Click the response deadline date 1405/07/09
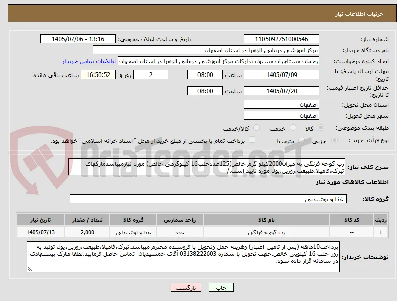397x301 pixels. (x=282, y=74)
